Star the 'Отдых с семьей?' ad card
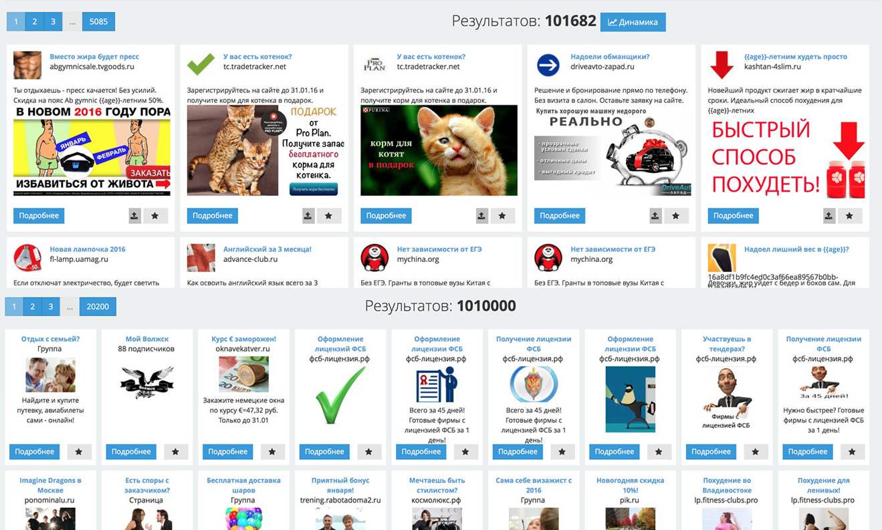This screenshot has width=882, height=530. (79, 452)
